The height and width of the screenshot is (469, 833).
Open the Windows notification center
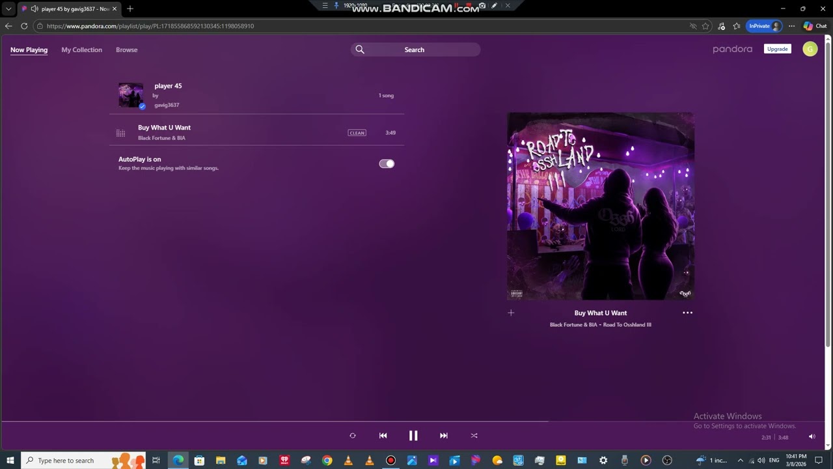click(x=819, y=461)
